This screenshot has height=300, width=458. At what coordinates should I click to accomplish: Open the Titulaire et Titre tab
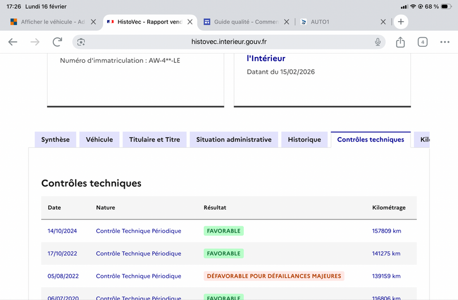[x=155, y=139]
